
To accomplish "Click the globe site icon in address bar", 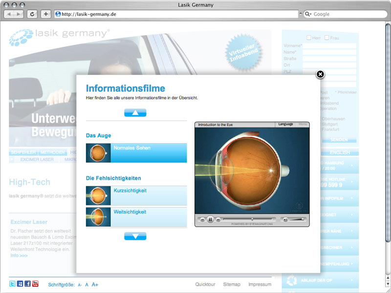I will (58, 14).
